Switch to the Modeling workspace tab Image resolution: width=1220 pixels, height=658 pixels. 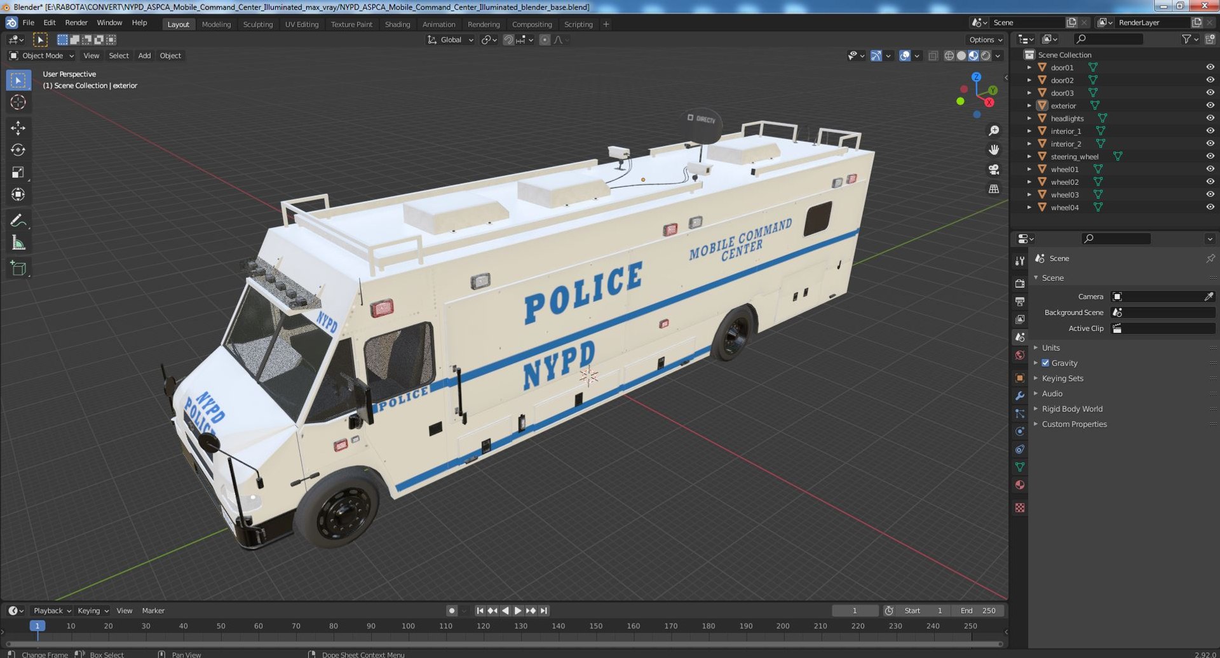pos(216,24)
